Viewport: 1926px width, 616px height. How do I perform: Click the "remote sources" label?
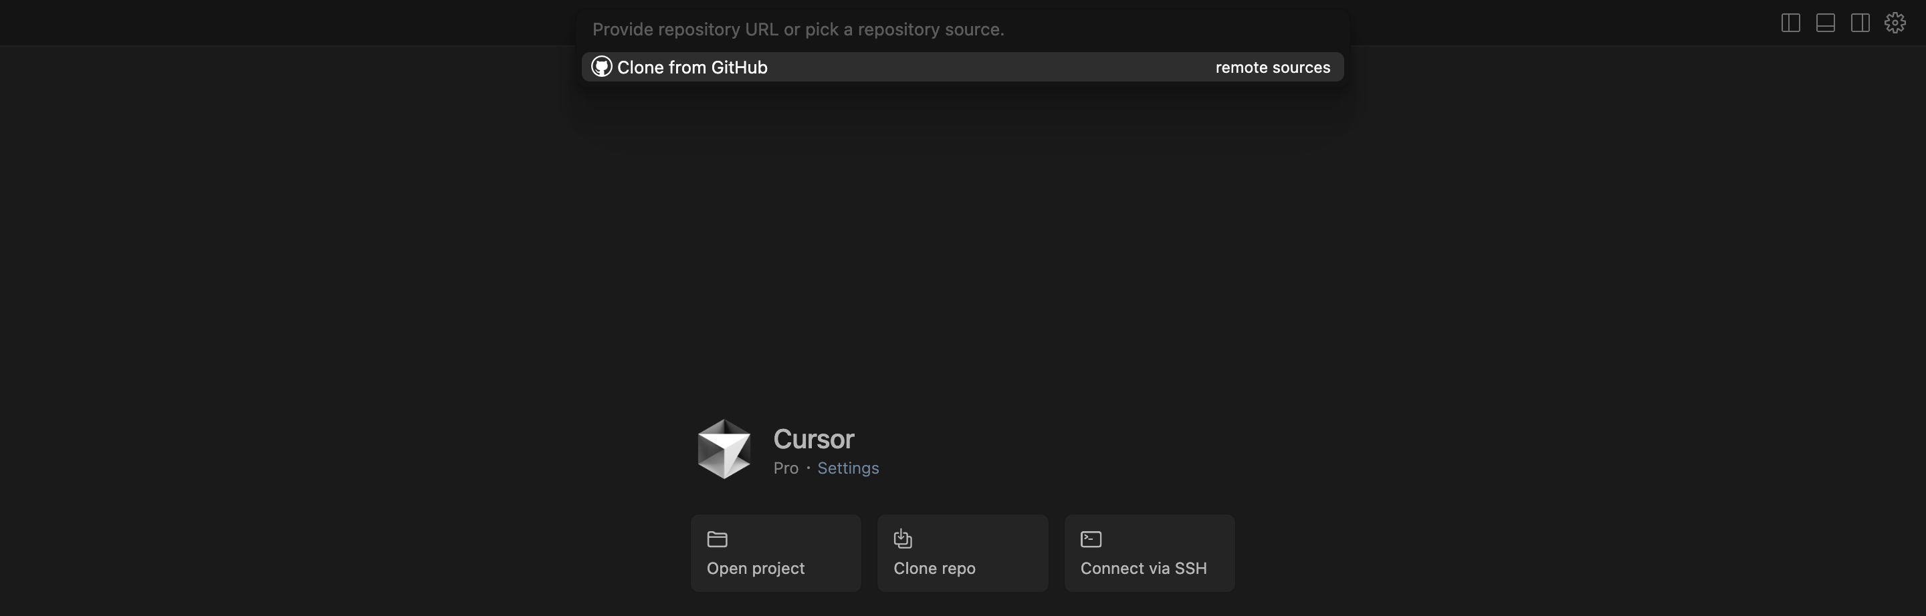point(1273,67)
